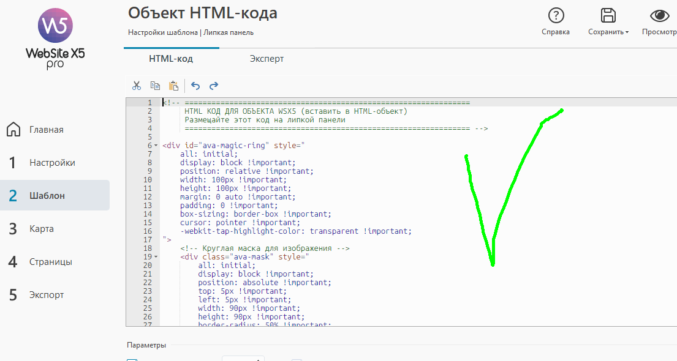Switch to the Эксперт tab

(267, 59)
